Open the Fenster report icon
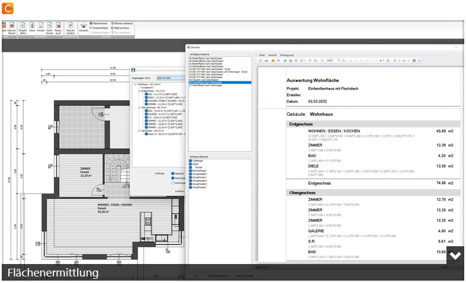Image resolution: width=466 pixels, height=283 pixels. click(x=41, y=27)
